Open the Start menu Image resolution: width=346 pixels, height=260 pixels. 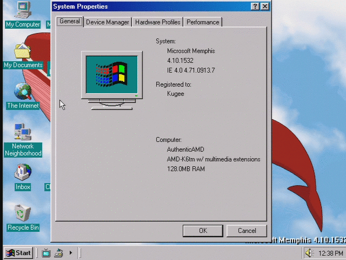tap(18, 253)
